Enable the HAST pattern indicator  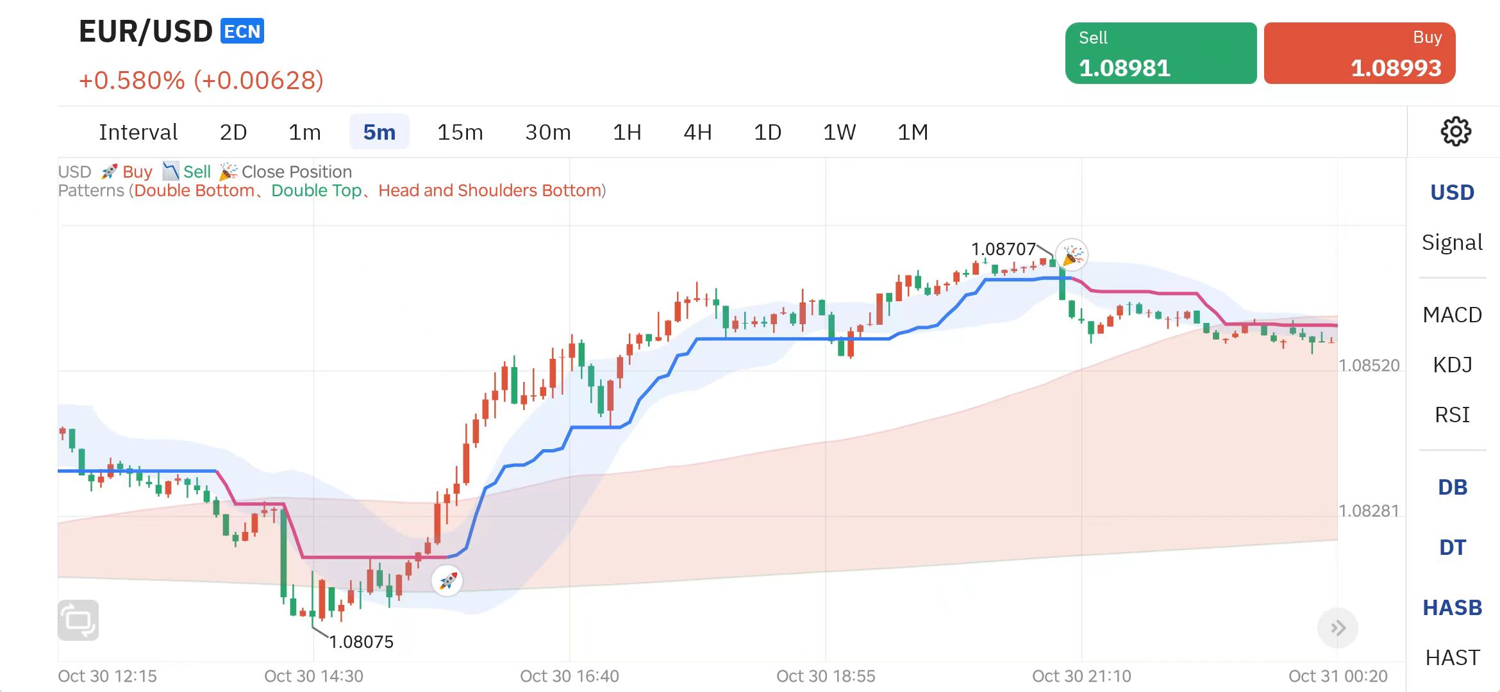click(x=1452, y=657)
